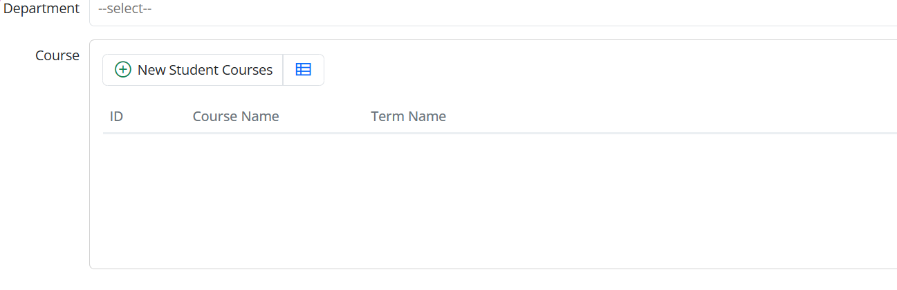The width and height of the screenshot is (897, 290).
Task: Click the New Student Courses button
Action: point(193,70)
